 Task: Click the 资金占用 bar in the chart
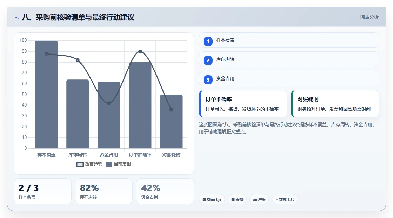click(x=109, y=115)
